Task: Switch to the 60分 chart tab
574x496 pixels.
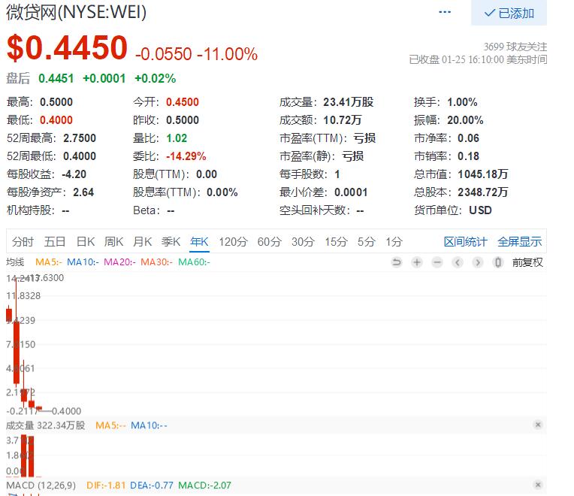Action: click(x=270, y=241)
